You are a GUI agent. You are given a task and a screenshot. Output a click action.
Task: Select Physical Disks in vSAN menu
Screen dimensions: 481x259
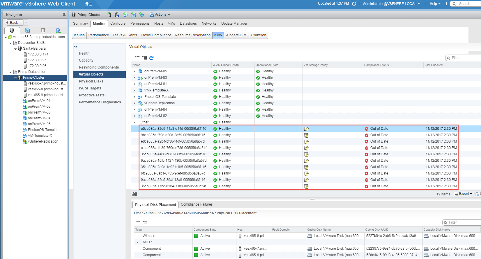click(x=91, y=81)
